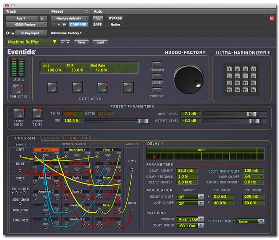
Task: Click the automation enable icon under Auto
Action: (98, 18)
